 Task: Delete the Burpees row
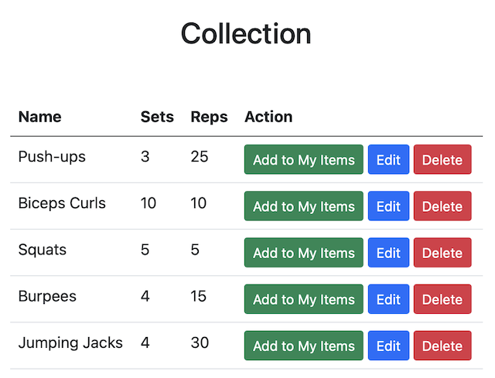tap(442, 299)
